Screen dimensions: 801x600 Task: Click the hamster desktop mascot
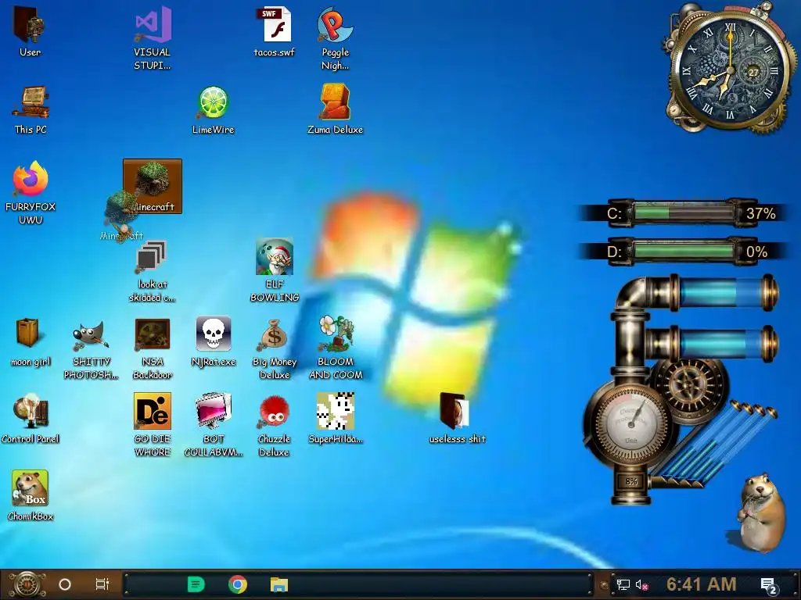(x=760, y=512)
